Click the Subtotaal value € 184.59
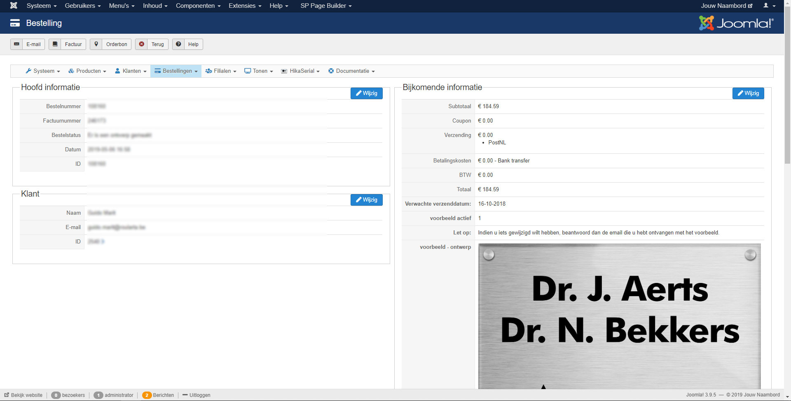Viewport: 791px width, 401px height. [x=488, y=106]
